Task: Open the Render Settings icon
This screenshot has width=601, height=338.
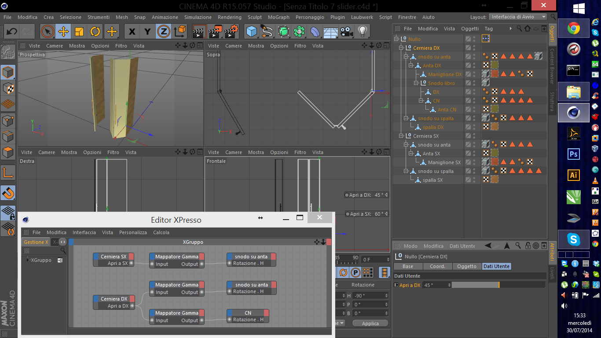Action: (231, 31)
